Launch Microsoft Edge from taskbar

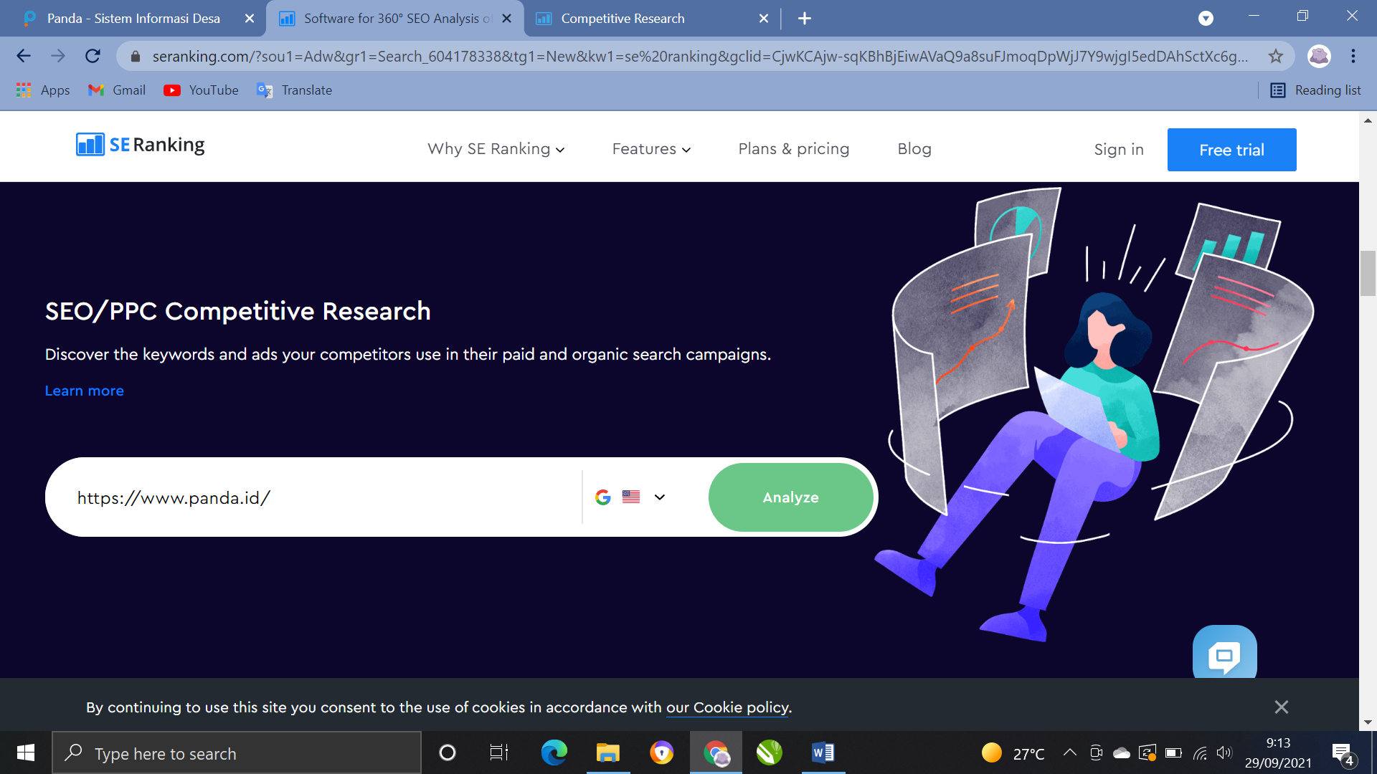click(x=554, y=753)
